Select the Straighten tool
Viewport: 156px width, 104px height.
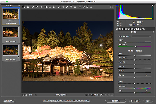tap(50, 7)
